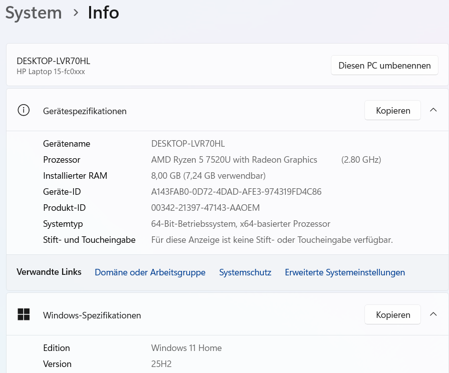The width and height of the screenshot is (449, 373).
Task: Select Produkt-ID value 00342-21397-47143-AAOEM
Action: pos(205,208)
